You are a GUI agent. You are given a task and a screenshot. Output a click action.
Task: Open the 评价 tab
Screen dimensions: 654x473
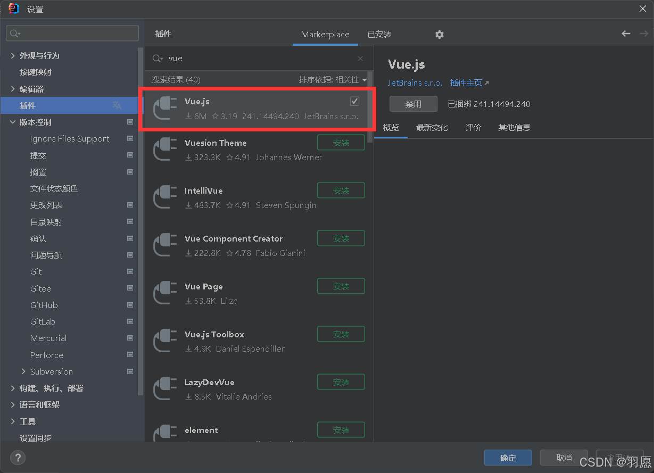474,127
